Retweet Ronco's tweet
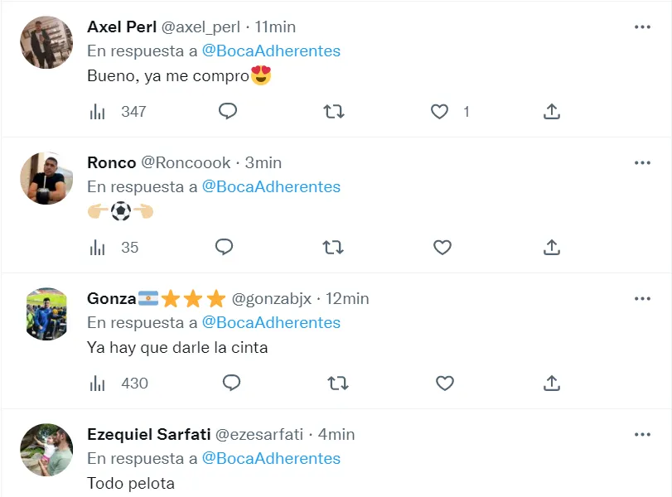Image resolution: width=672 pixels, height=497 pixels. (x=334, y=247)
